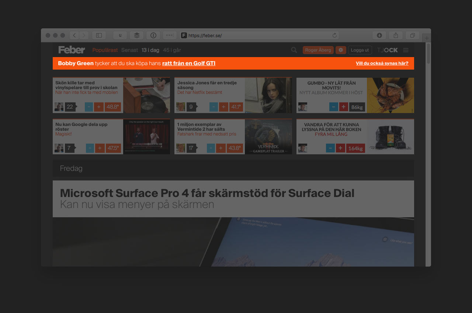The width and height of the screenshot is (472, 313).
Task: Click 'Vill du också synas här?'
Action: (x=382, y=63)
